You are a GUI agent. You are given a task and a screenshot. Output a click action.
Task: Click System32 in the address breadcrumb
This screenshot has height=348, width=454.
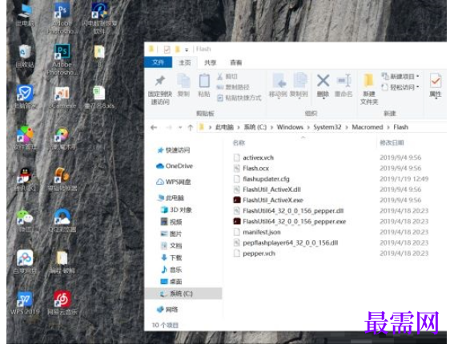pyautogui.click(x=327, y=127)
